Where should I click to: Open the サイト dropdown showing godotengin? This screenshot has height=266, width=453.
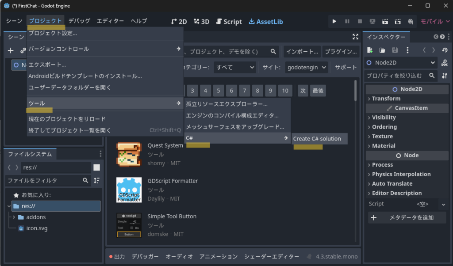307,67
